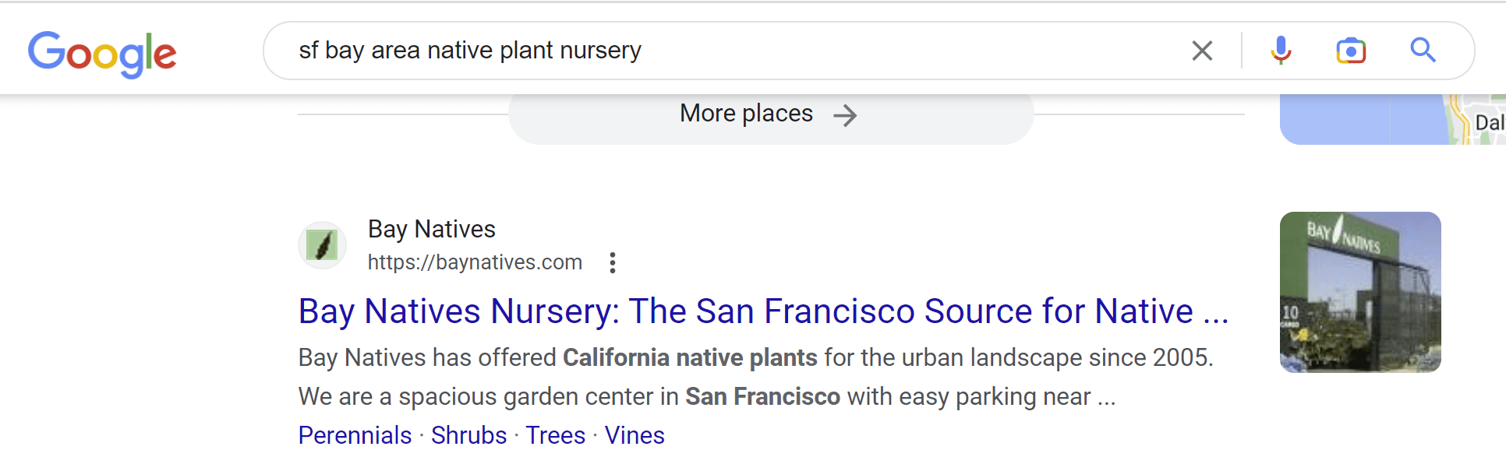Image resolution: width=1506 pixels, height=464 pixels.
Task: Open three-dot menu next to baynatives.com
Action: click(613, 263)
